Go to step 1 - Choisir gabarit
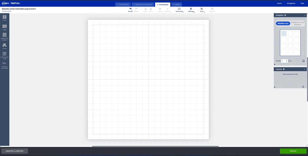Image resolution: width=308 pixels, height=156 pixels. (x=123, y=4)
